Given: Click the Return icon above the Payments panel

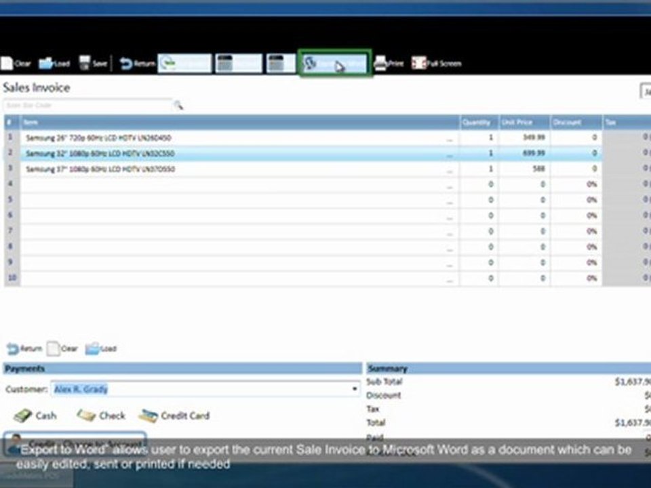Looking at the screenshot, I should point(24,348).
